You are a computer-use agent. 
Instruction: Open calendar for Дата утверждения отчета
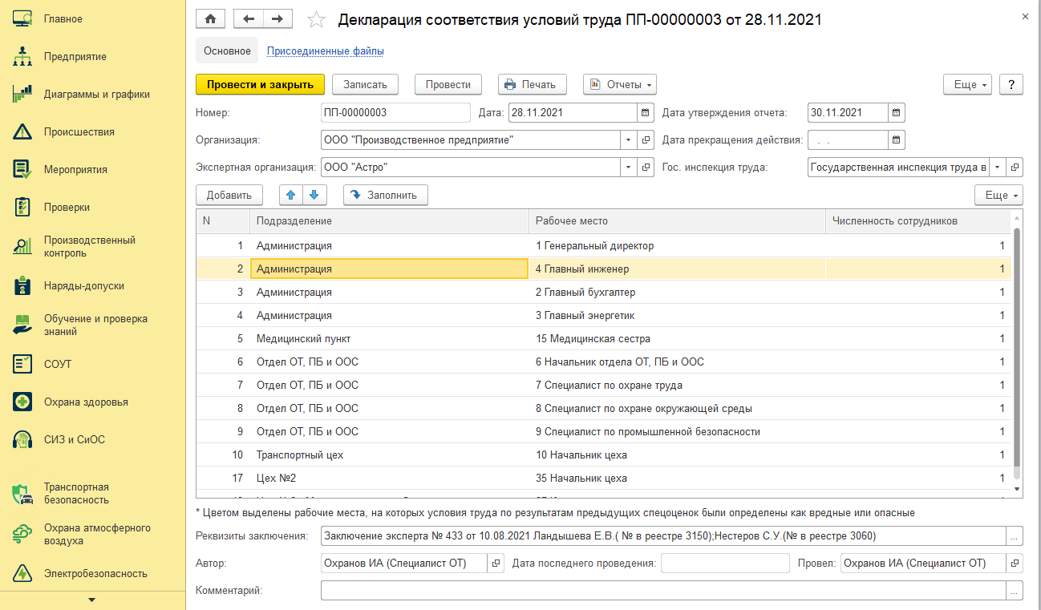(x=897, y=113)
